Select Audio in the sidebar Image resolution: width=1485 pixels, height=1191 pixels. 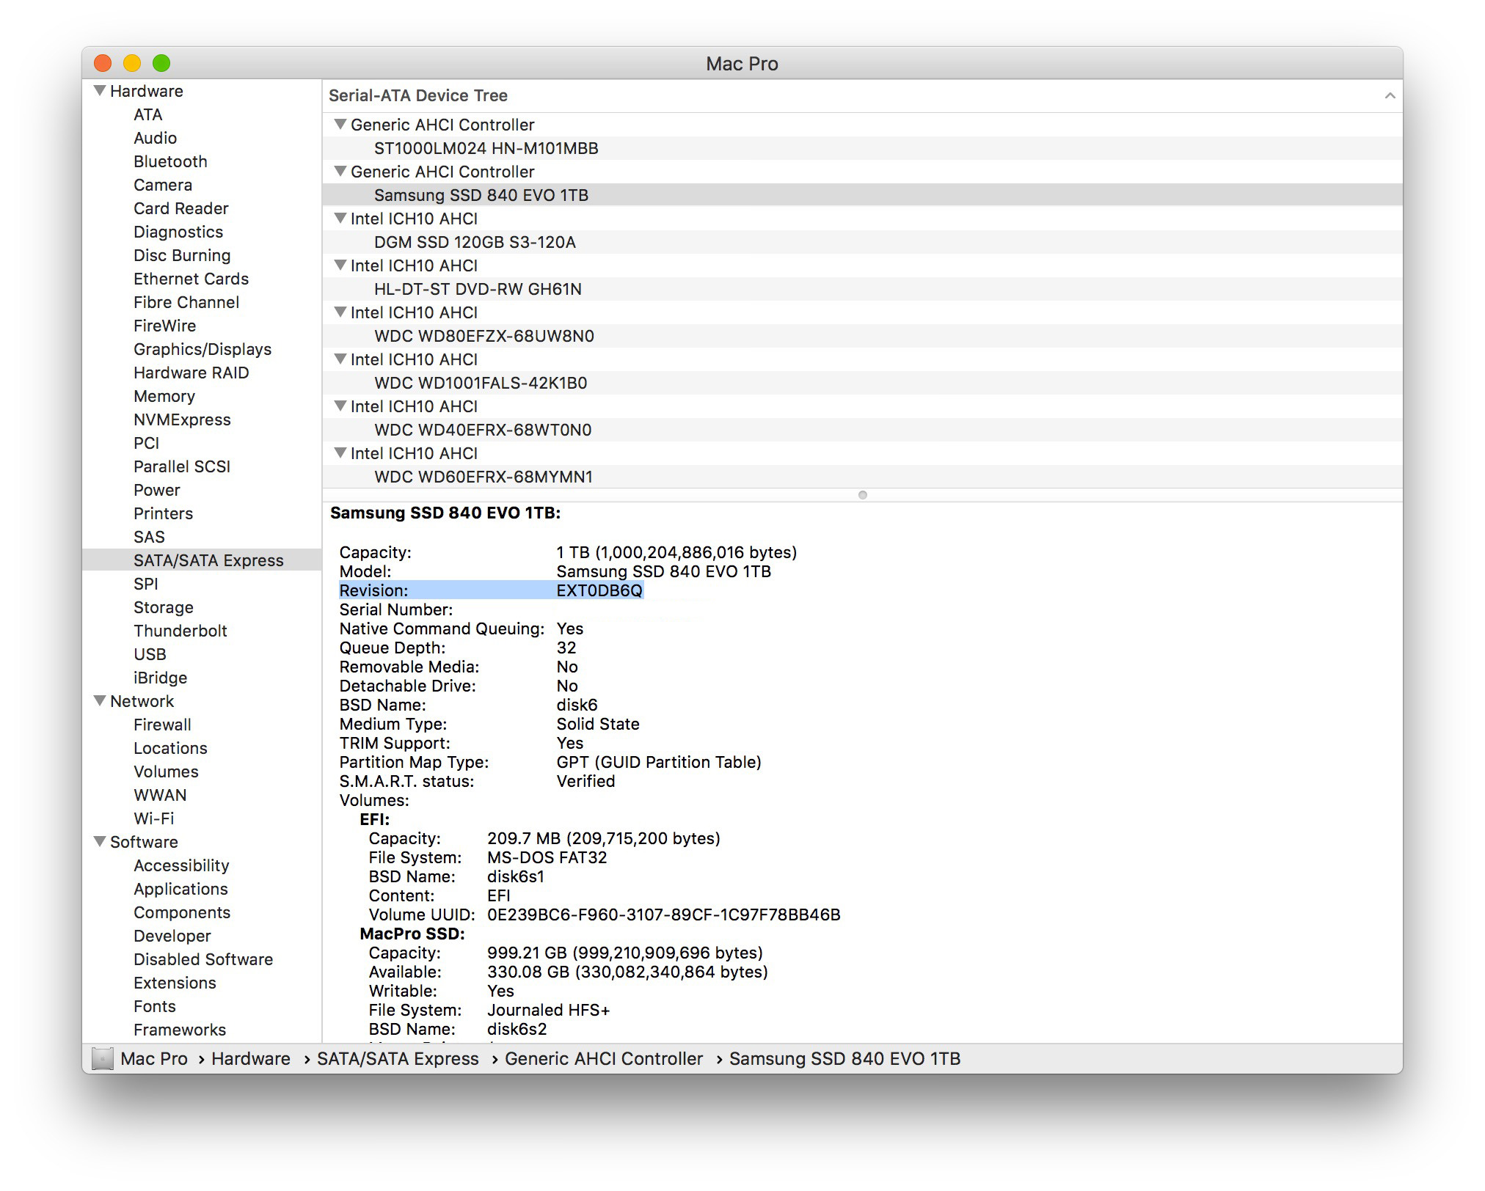[155, 138]
